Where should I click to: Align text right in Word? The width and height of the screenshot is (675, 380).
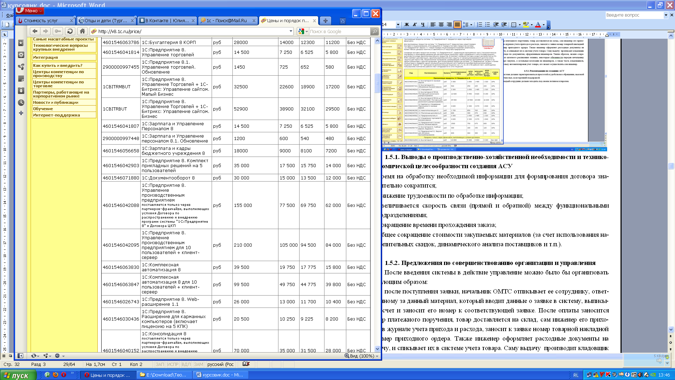(449, 25)
